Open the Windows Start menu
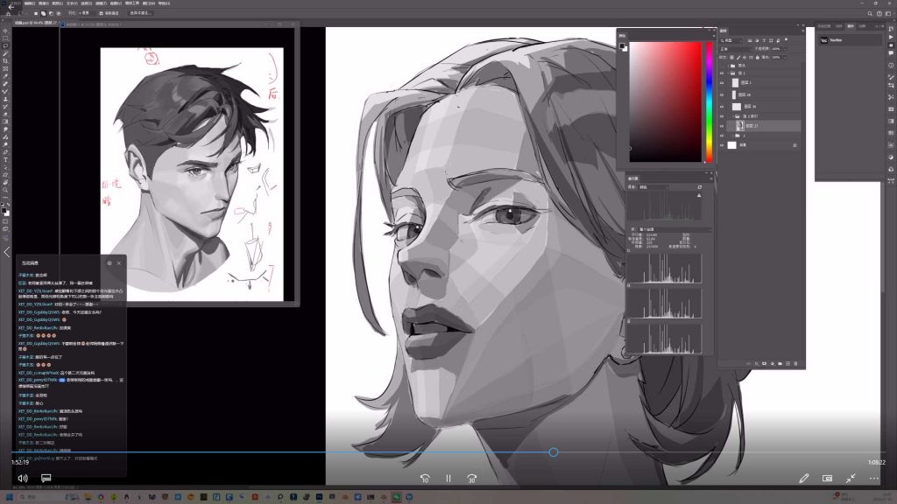The height and width of the screenshot is (504, 897). click(x=6, y=496)
